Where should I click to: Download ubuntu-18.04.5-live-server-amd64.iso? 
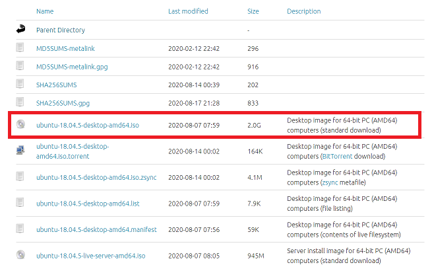click(90, 256)
